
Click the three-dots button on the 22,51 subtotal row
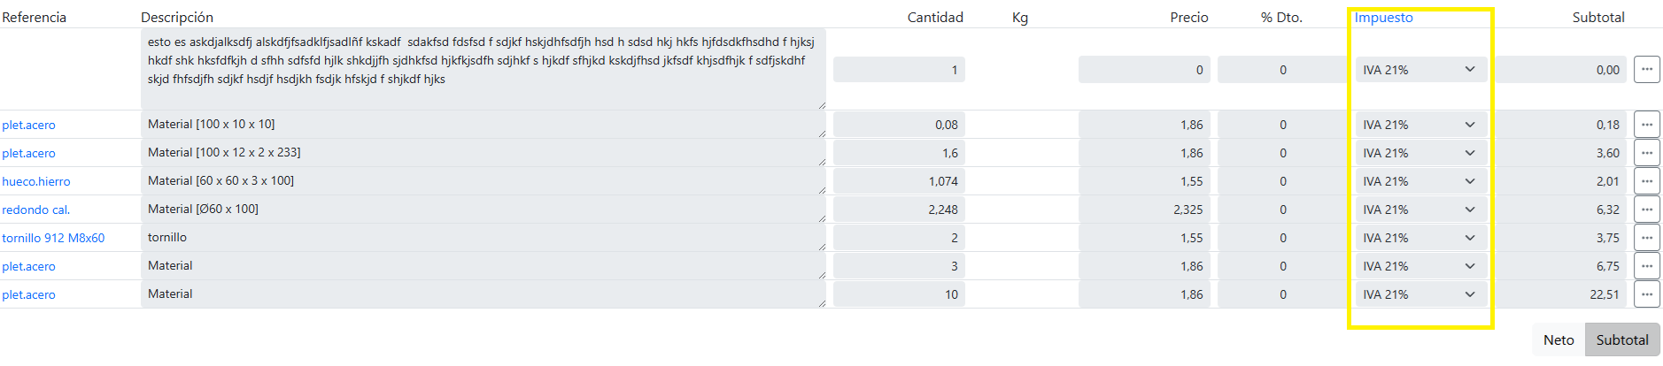[1646, 294]
